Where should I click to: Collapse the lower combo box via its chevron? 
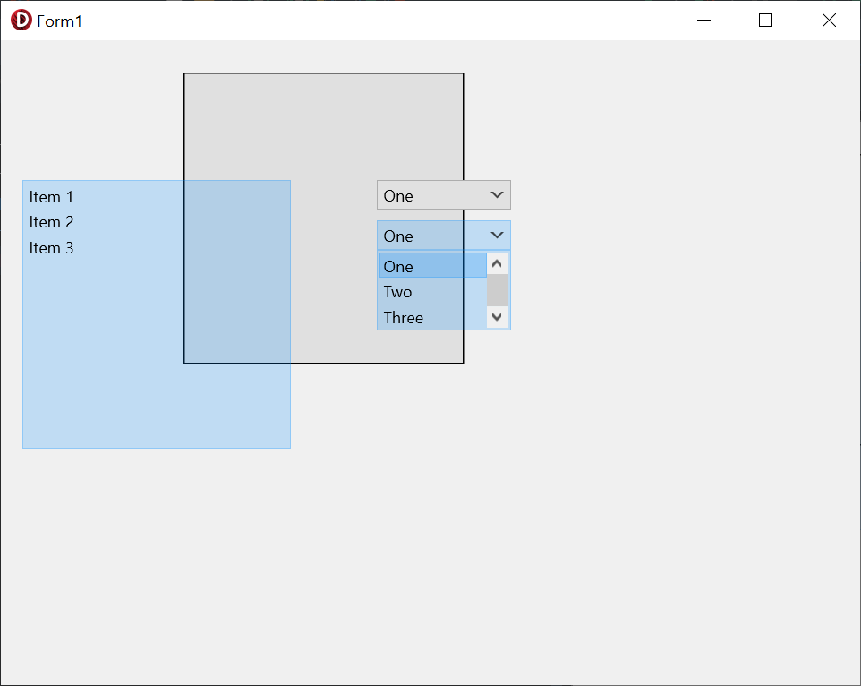click(x=497, y=235)
